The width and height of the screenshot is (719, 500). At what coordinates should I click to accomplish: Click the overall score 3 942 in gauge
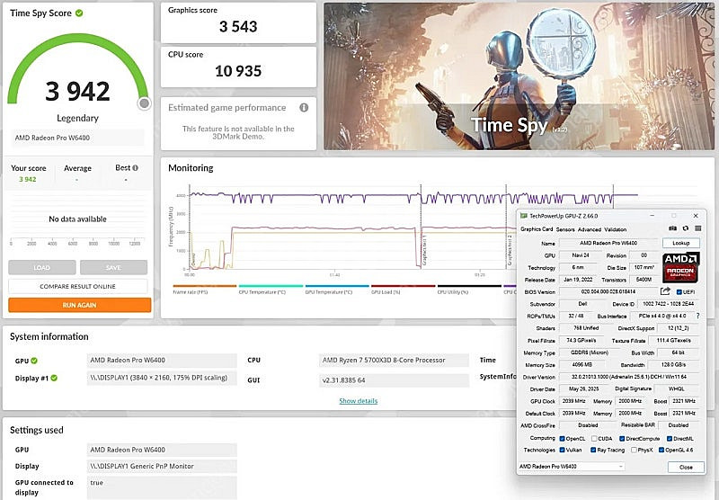click(x=77, y=91)
